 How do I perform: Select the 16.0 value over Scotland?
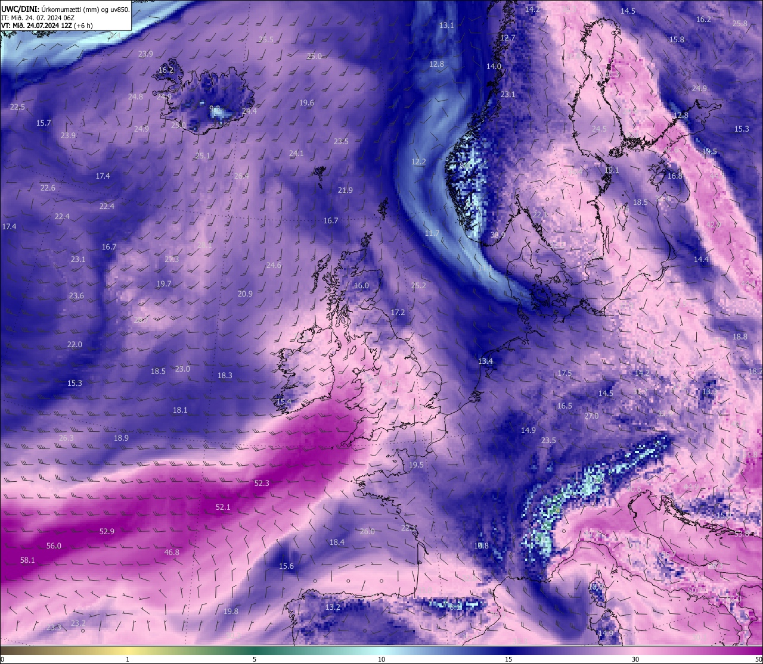tap(361, 286)
